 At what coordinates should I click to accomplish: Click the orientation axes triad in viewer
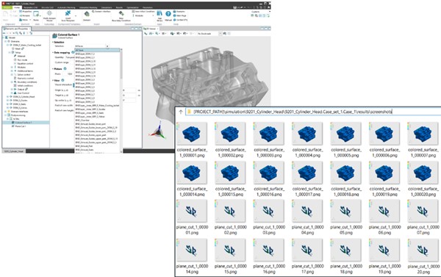pyautogui.click(x=158, y=132)
